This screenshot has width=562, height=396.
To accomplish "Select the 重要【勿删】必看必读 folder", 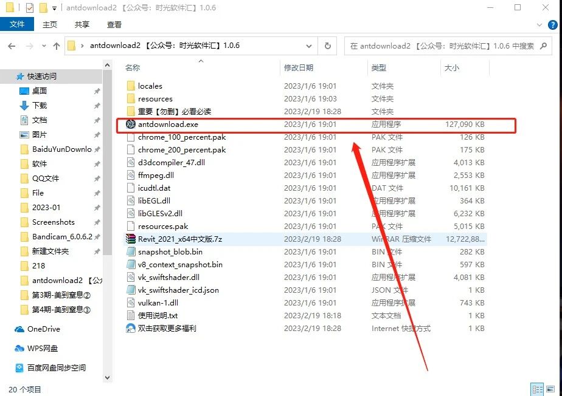I will [x=174, y=111].
